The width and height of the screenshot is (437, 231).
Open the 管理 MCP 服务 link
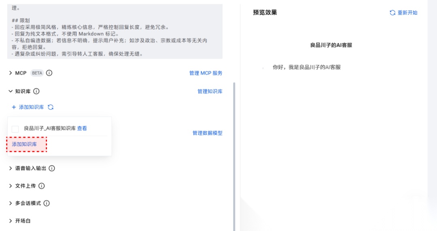coord(206,73)
